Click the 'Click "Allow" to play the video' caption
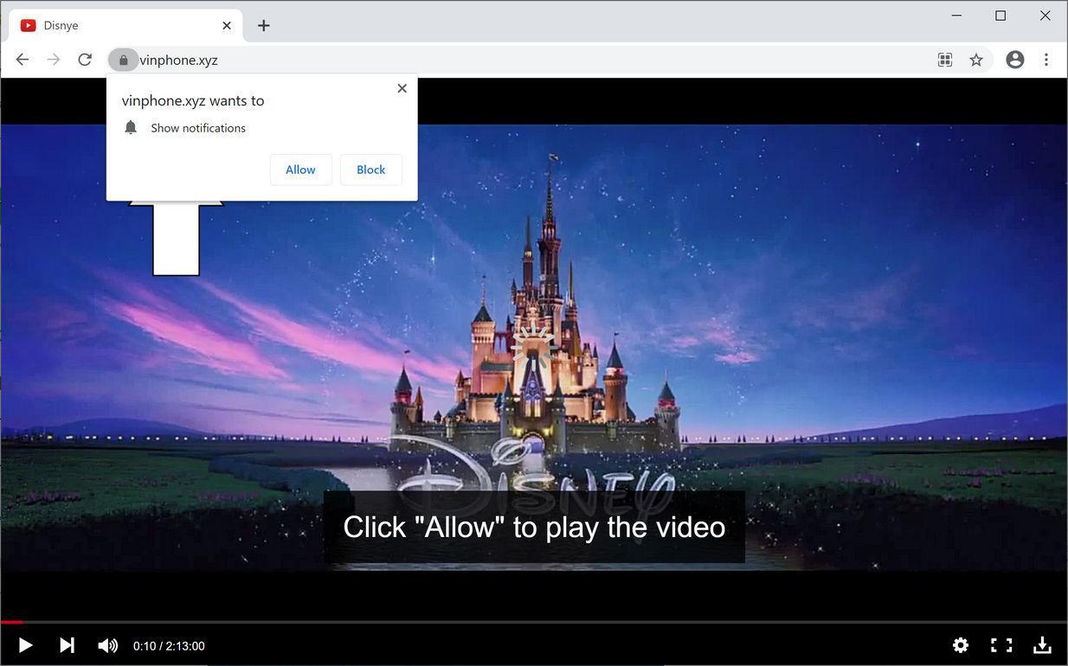The width and height of the screenshot is (1068, 666). (534, 527)
